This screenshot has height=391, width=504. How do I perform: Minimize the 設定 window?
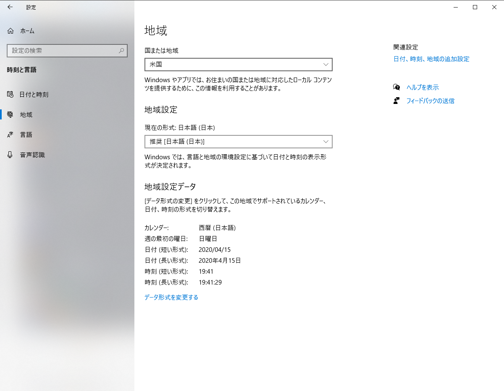[x=456, y=7]
